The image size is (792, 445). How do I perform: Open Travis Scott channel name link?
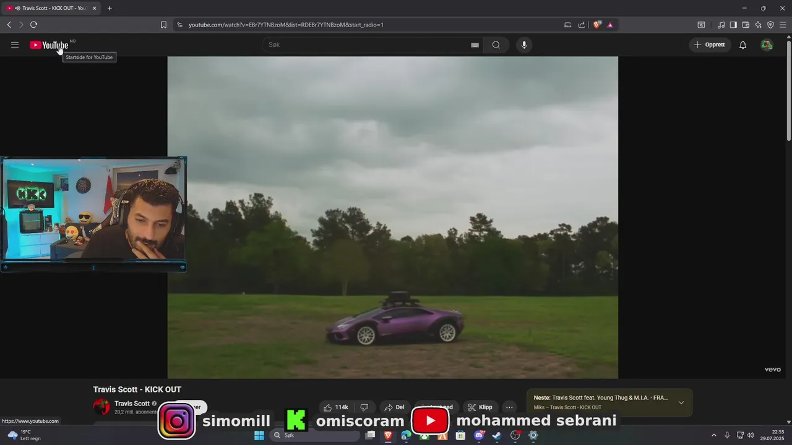click(x=132, y=404)
